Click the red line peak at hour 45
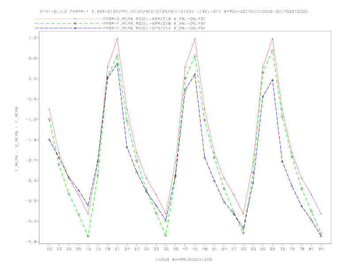Image resolution: width=350 pixels, height=271 pixels. click(x=195, y=39)
